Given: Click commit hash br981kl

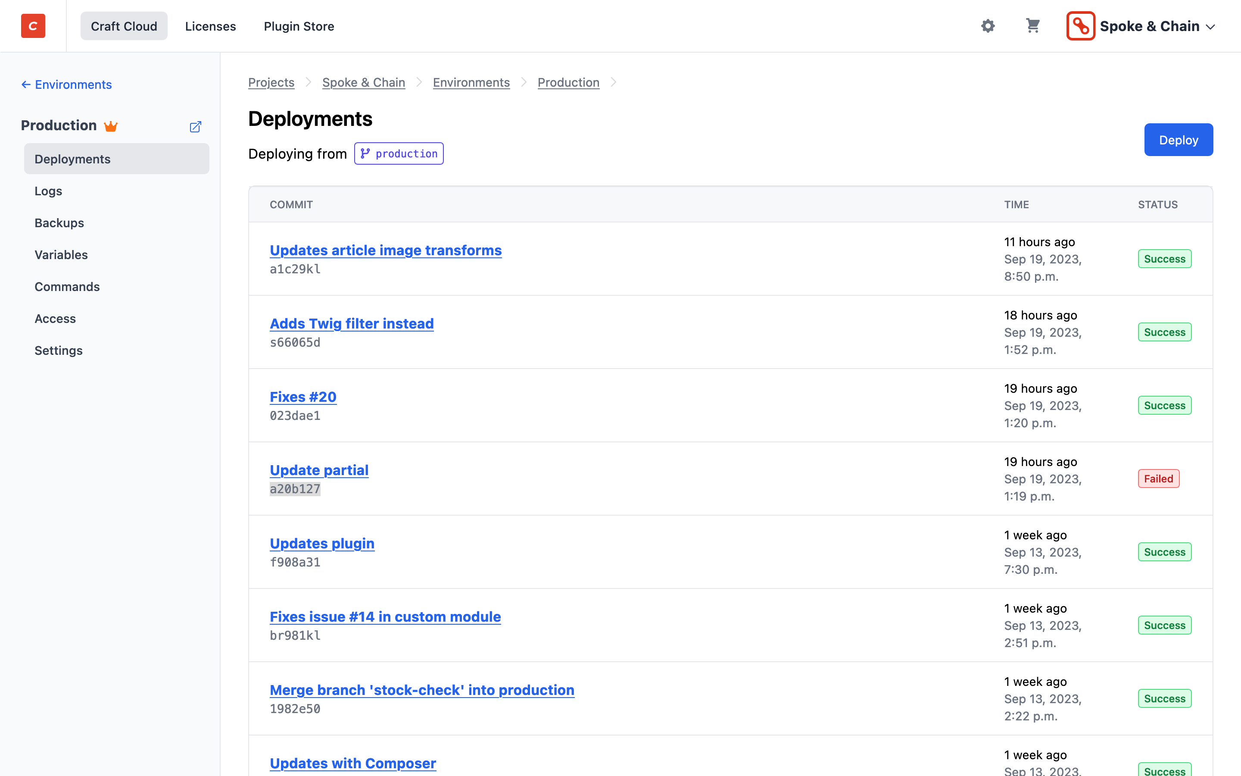Looking at the screenshot, I should coord(295,635).
